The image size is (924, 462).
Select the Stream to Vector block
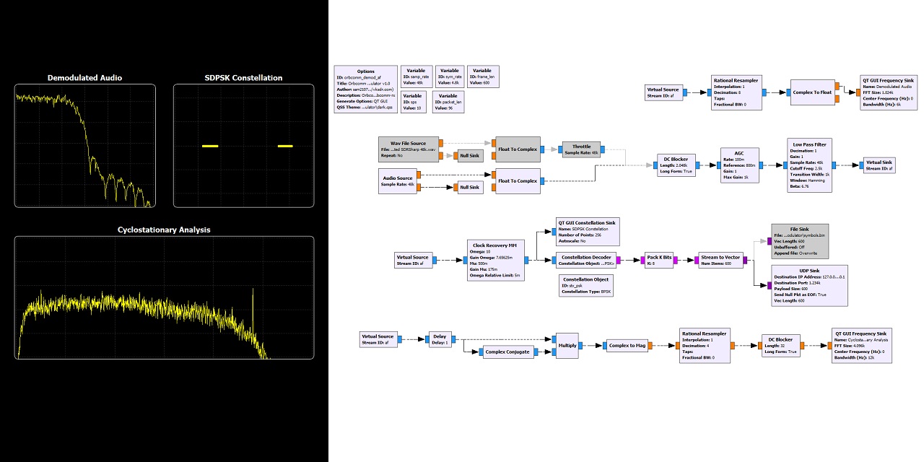[720, 261]
